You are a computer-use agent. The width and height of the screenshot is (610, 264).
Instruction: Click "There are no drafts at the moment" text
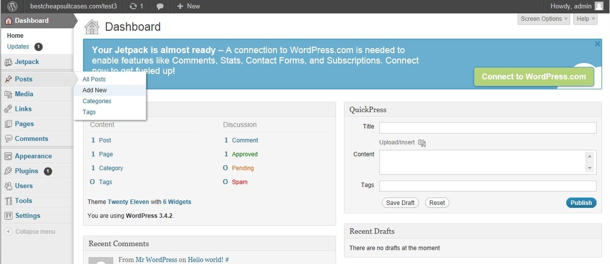395,248
